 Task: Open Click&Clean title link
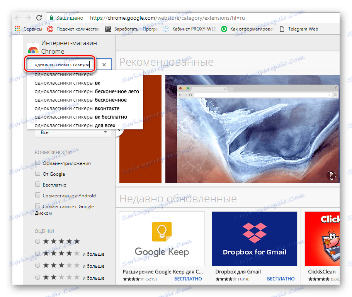click(x=322, y=272)
